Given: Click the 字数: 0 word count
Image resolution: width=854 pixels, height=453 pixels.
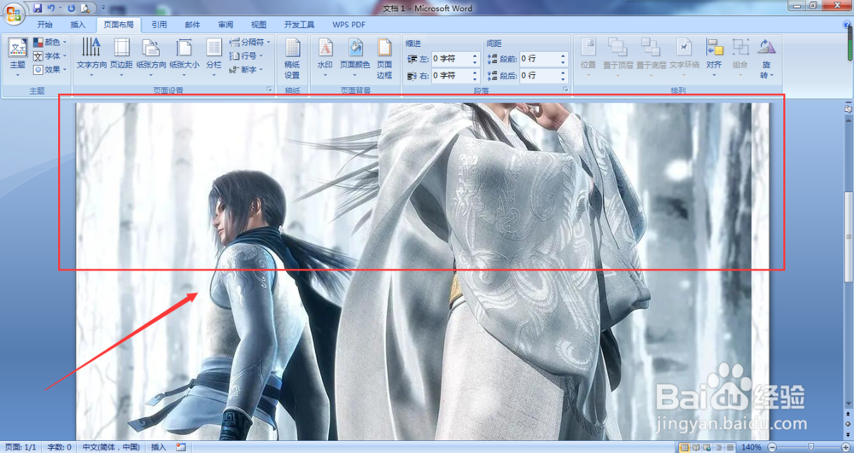Looking at the screenshot, I should [60, 447].
